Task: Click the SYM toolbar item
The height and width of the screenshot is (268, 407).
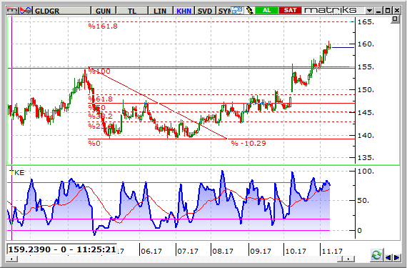Action: coord(223,11)
